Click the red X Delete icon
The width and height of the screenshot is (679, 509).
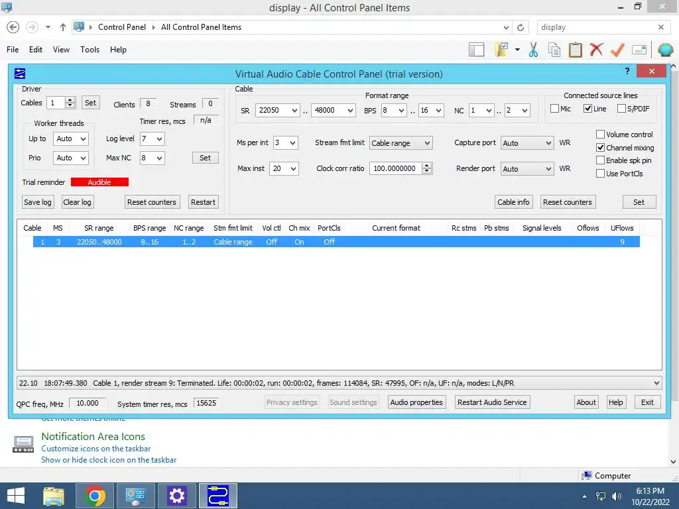click(x=596, y=49)
